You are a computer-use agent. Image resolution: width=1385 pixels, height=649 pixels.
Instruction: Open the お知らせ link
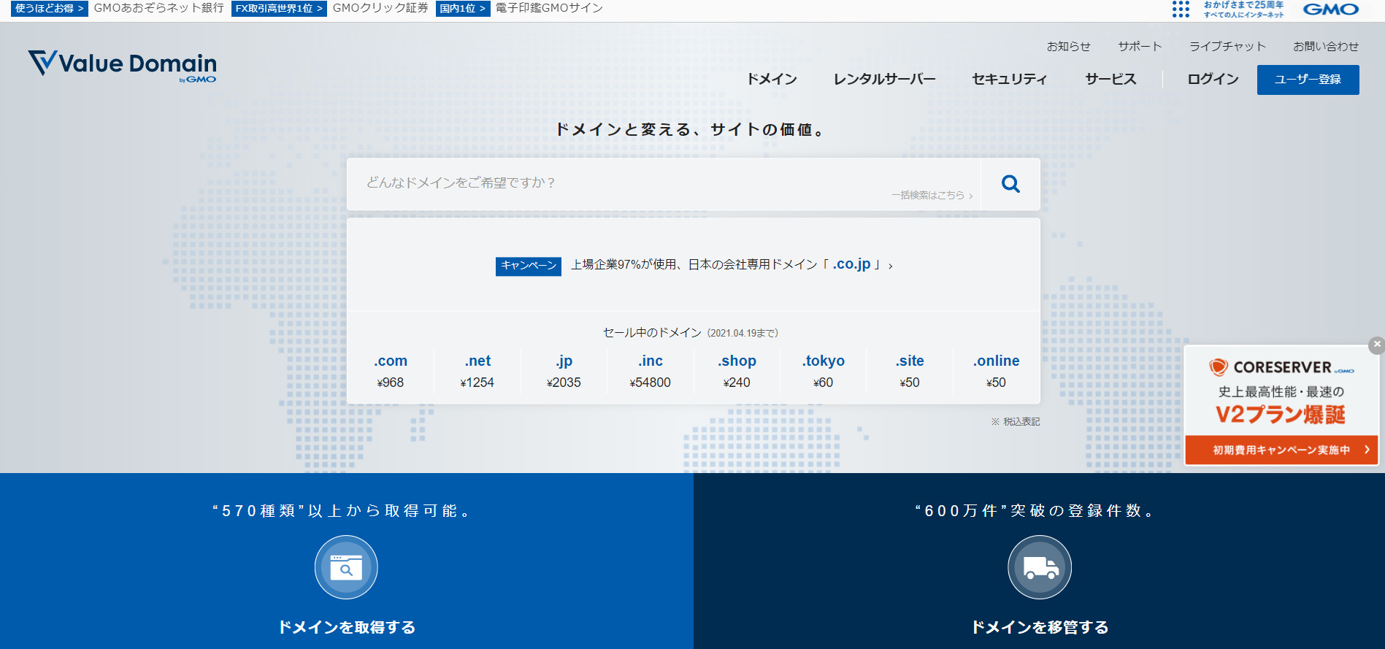(x=1069, y=46)
